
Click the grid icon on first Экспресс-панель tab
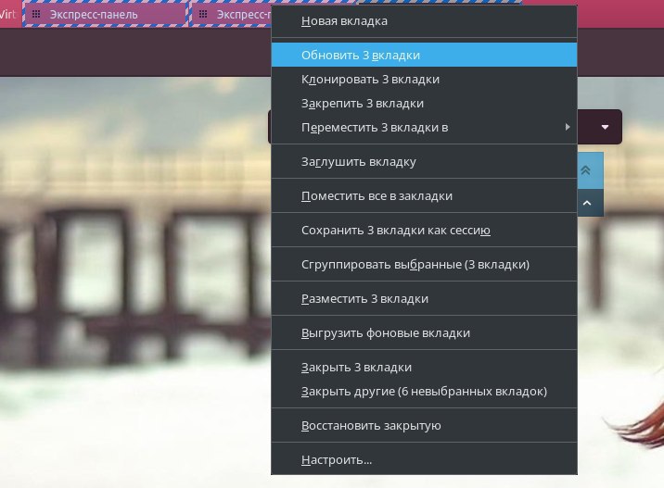36,15
